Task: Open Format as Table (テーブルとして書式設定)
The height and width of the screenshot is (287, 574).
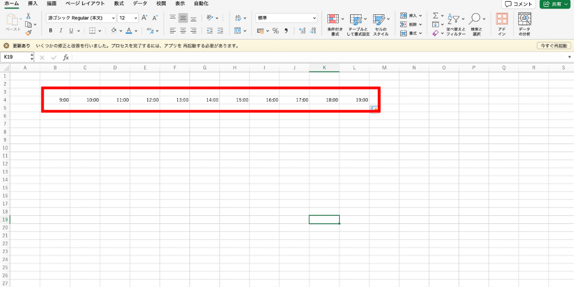Action: point(358,25)
